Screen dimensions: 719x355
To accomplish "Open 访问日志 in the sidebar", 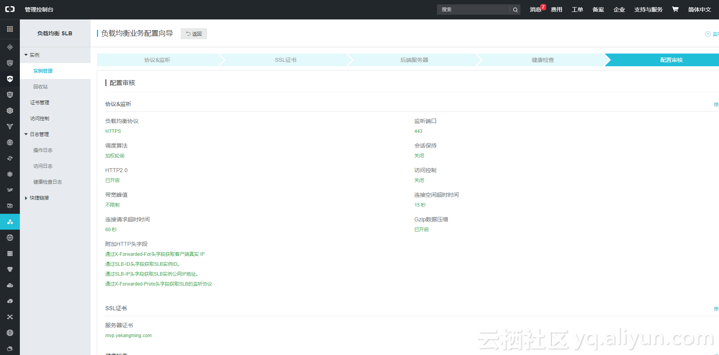I will 43,166.
